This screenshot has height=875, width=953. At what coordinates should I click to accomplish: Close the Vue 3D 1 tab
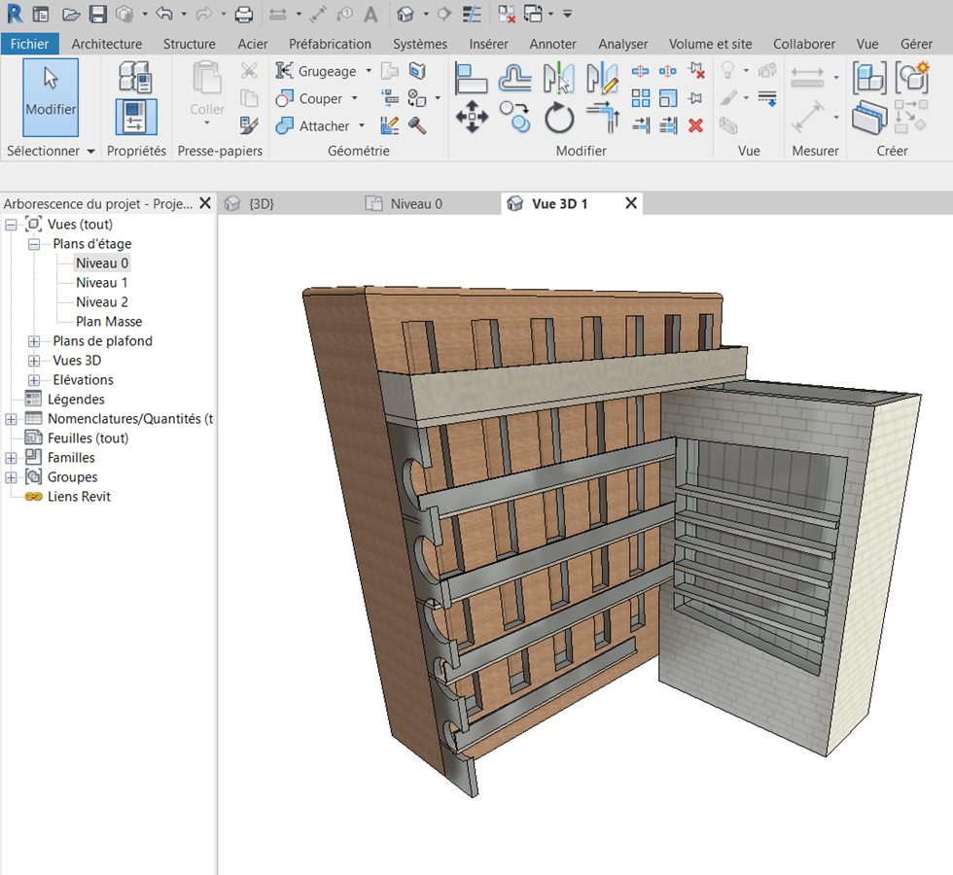click(631, 203)
